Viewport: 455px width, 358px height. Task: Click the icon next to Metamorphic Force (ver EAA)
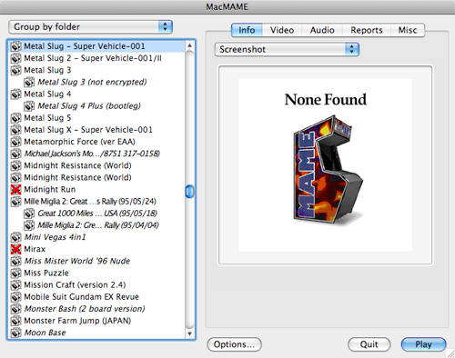[15, 142]
